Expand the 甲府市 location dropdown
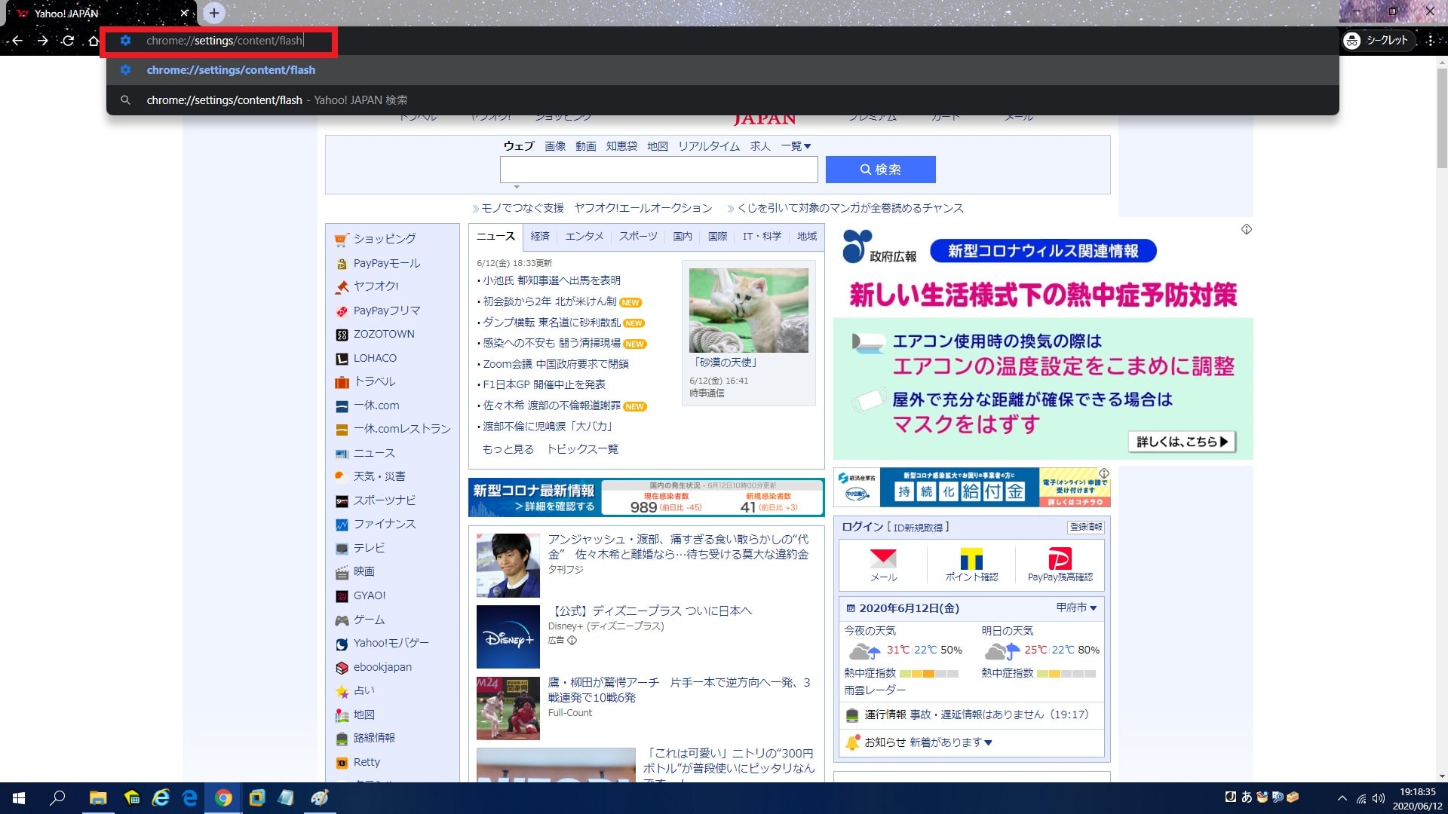The image size is (1448, 814). pos(1076,607)
